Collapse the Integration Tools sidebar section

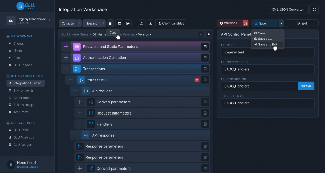8,76
